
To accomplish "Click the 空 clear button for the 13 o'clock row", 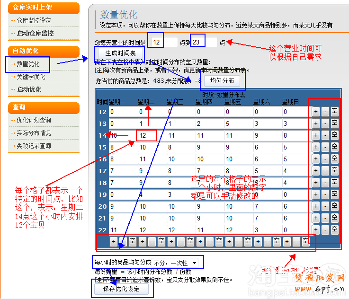I will click(334, 123).
